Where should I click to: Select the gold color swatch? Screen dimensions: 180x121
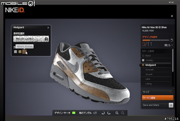coord(20,52)
